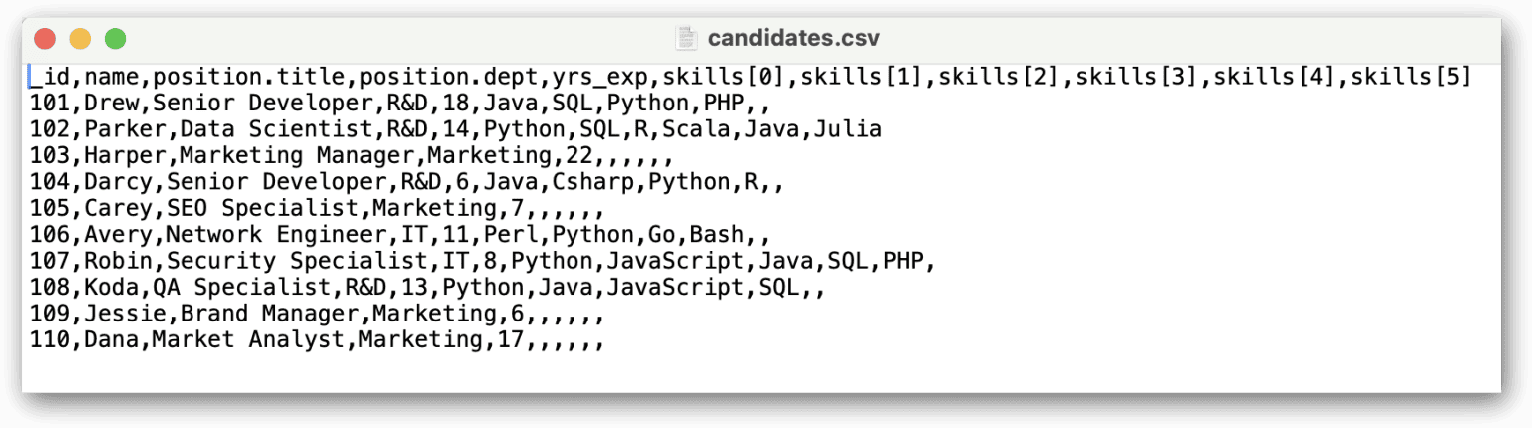The image size is (1532, 428).
Task: Click empty text area below last row
Action: [758, 374]
